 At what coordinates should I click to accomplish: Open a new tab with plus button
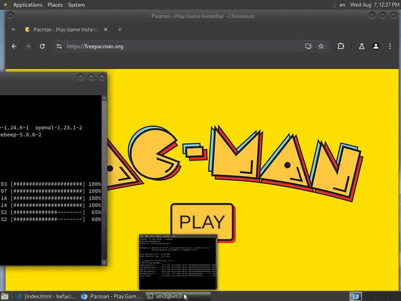coord(119,29)
